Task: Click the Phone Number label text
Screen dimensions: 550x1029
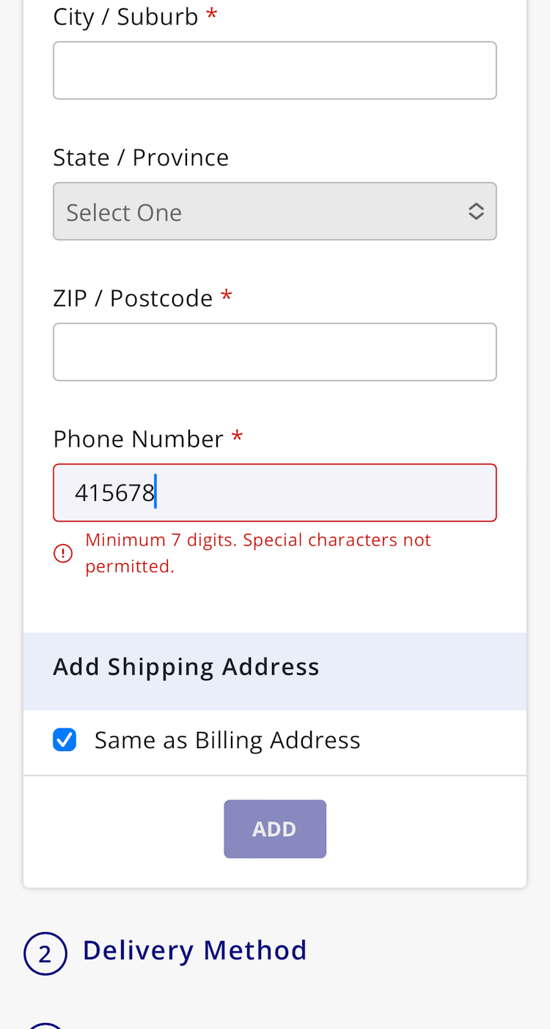Action: click(138, 439)
